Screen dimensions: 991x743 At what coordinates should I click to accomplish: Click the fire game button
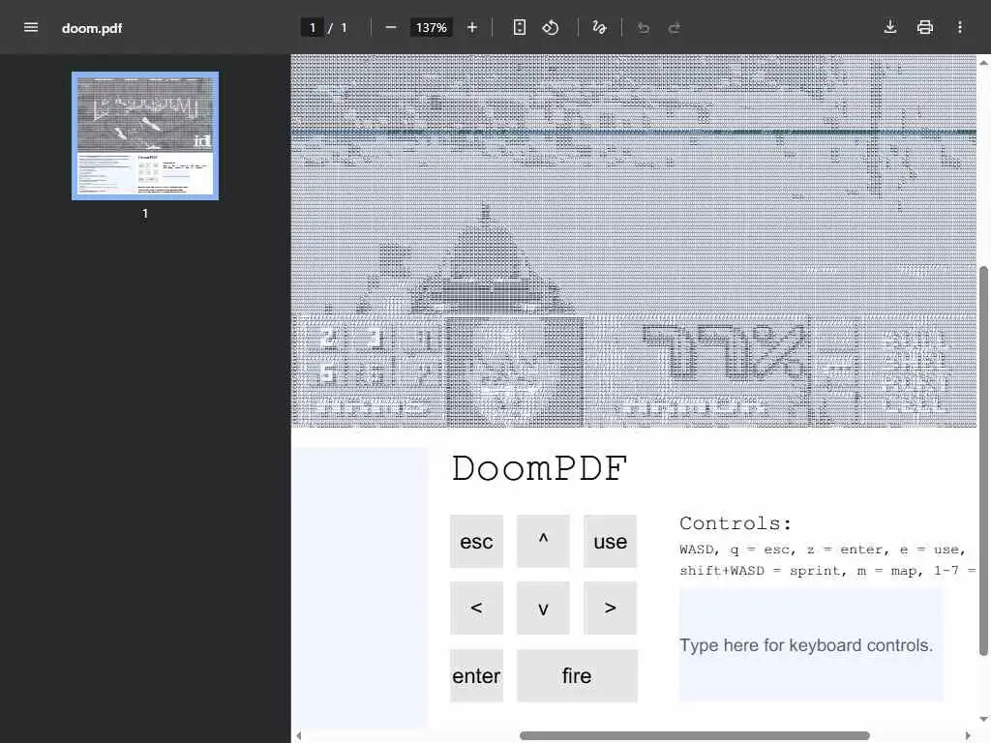[x=577, y=675]
